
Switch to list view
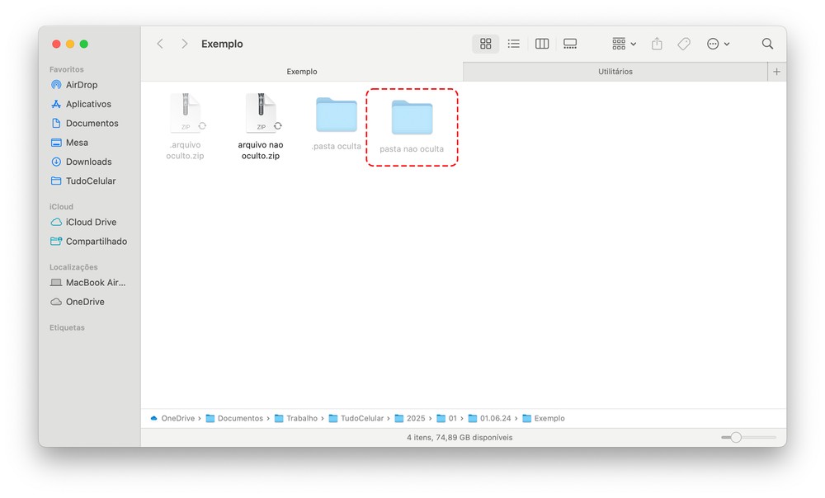coord(513,44)
